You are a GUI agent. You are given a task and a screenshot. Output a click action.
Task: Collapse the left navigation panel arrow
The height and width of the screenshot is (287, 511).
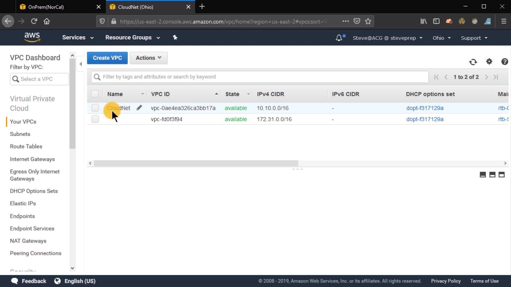[81, 64]
